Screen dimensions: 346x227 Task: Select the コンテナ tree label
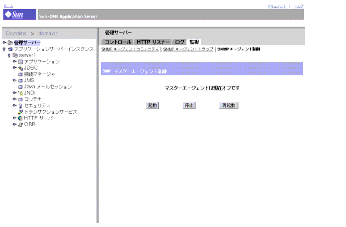pos(33,99)
